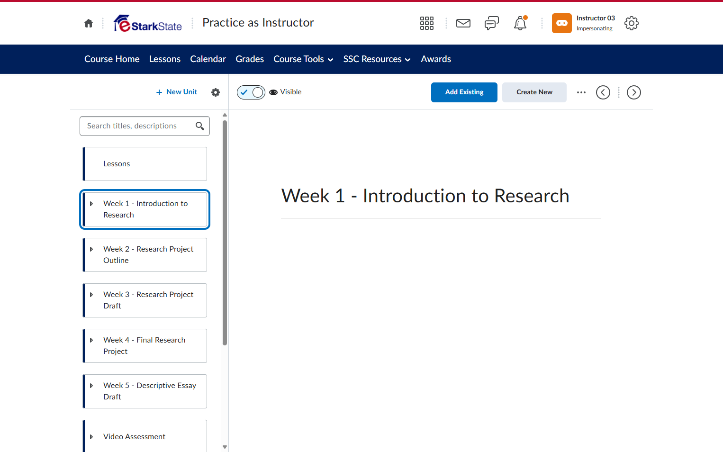The height and width of the screenshot is (452, 723).
Task: Open the SSC Resources dropdown
Action: (377, 59)
